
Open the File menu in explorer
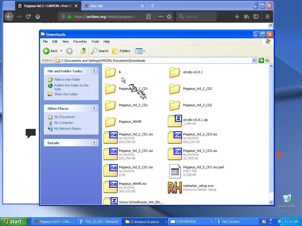click(x=45, y=41)
